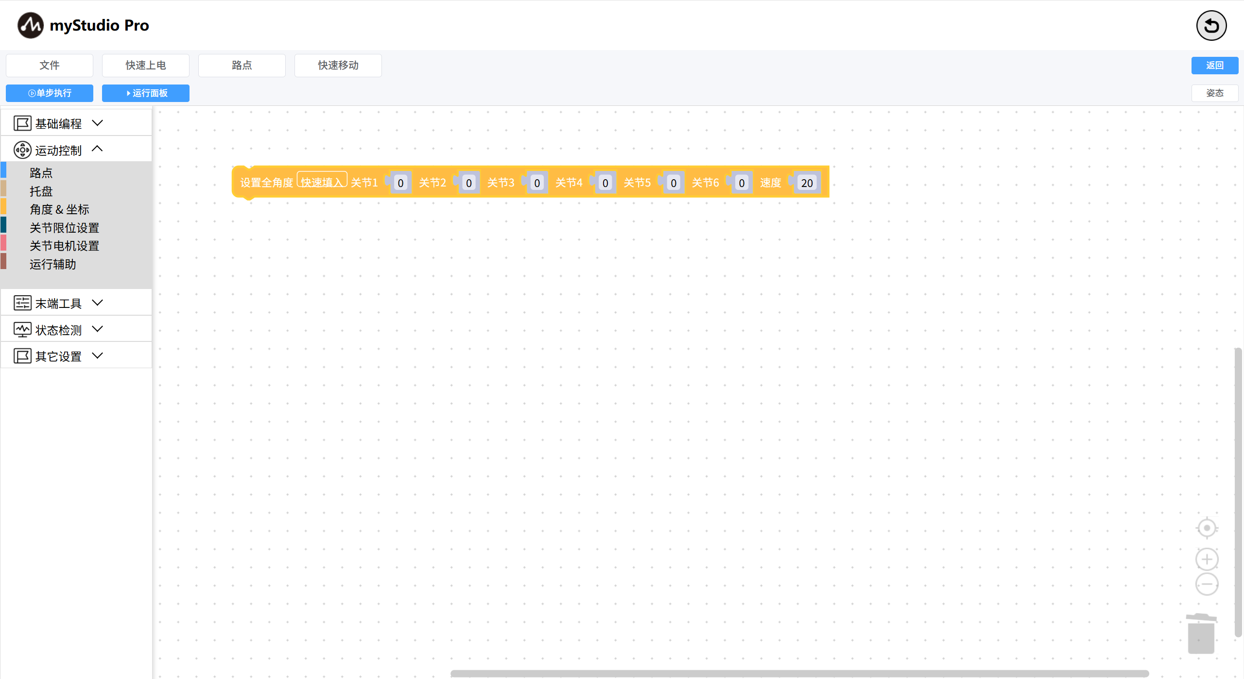
Task: Expand the 其它设置 category chevron
Action: click(98, 356)
